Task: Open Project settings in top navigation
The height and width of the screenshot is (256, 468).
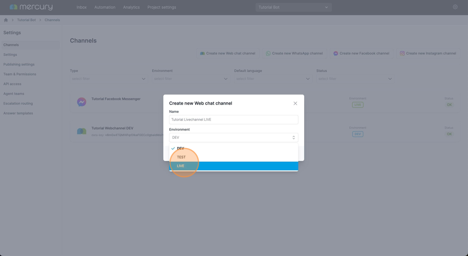Action: click(162, 7)
